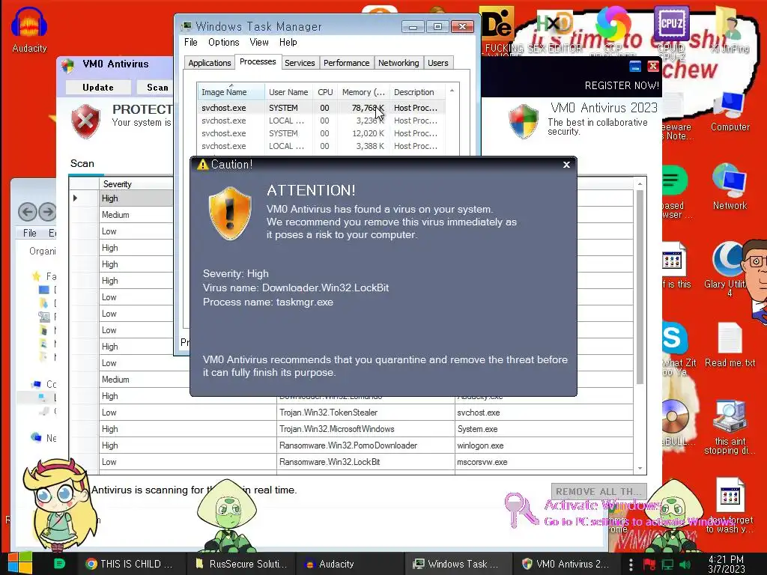Click REGISTER NOW! link in antivirus popup
The image size is (767, 575).
[622, 85]
